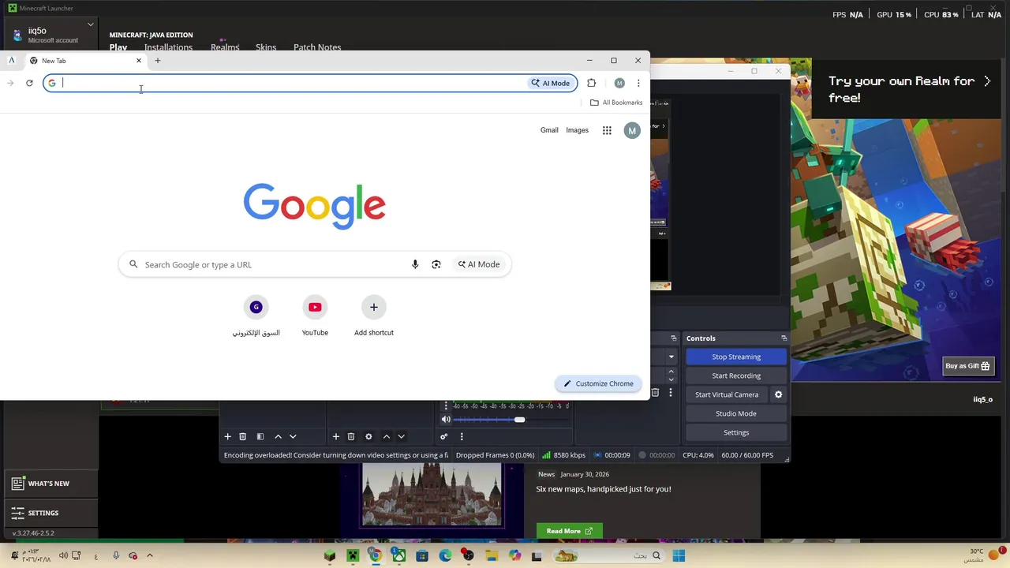Adjust the OBS audio volume slider handle
Viewport: 1010px width, 568px height.
[x=519, y=420]
